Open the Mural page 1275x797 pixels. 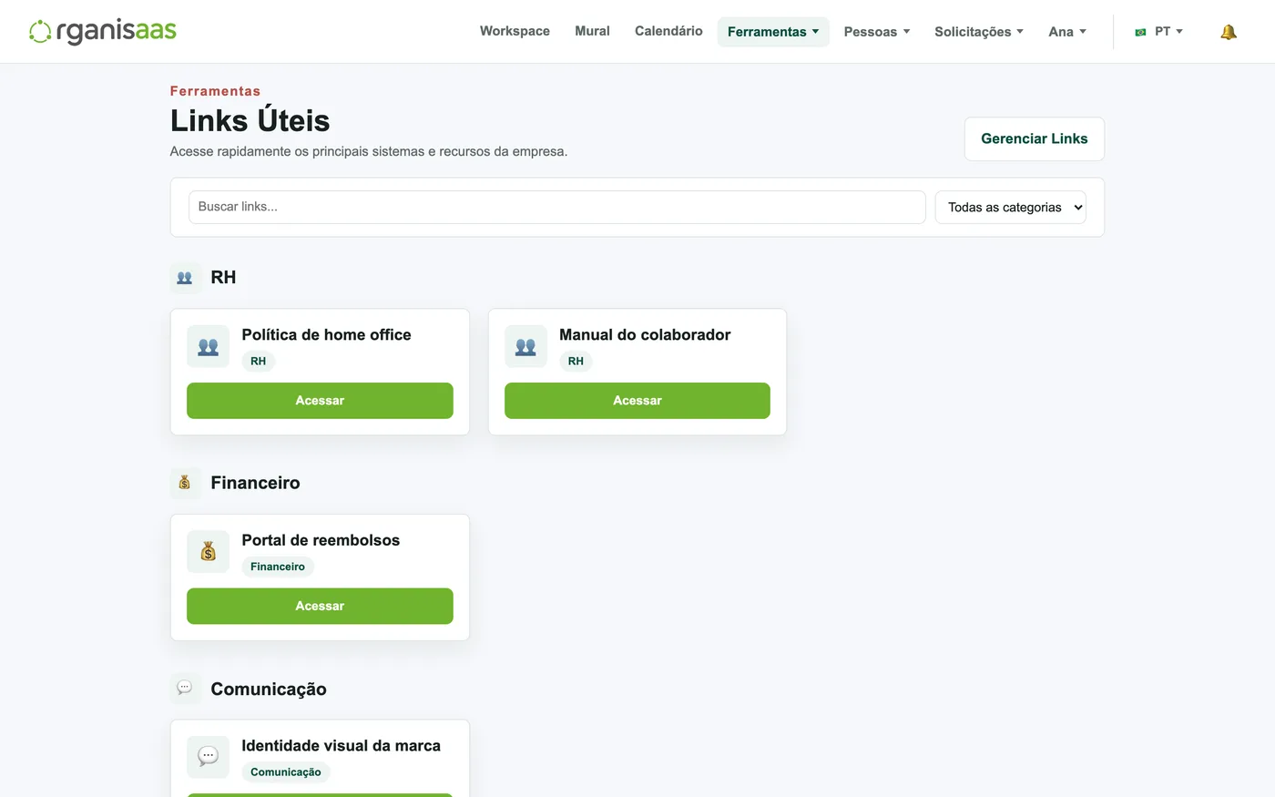click(x=592, y=31)
